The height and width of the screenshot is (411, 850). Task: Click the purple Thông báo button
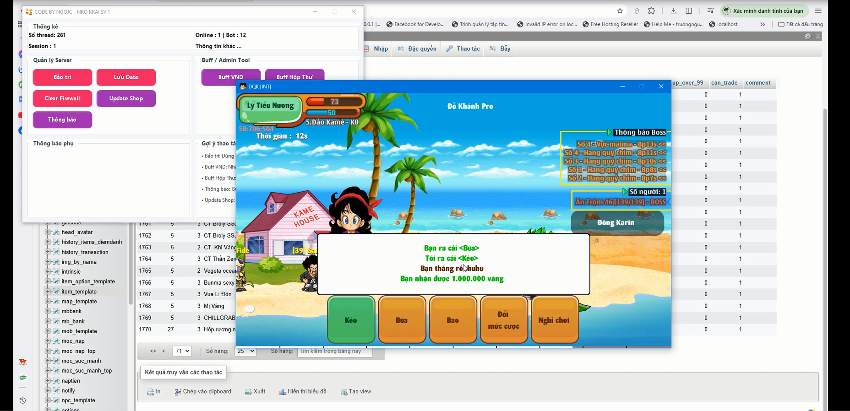point(62,119)
